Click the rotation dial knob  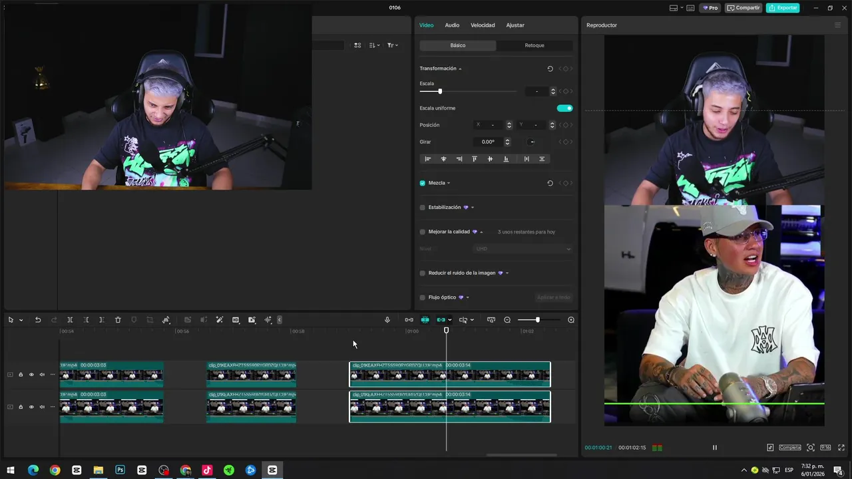532,142
